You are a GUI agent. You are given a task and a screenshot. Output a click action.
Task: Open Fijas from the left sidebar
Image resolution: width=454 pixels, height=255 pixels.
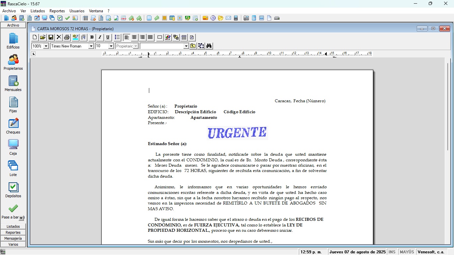13,105
